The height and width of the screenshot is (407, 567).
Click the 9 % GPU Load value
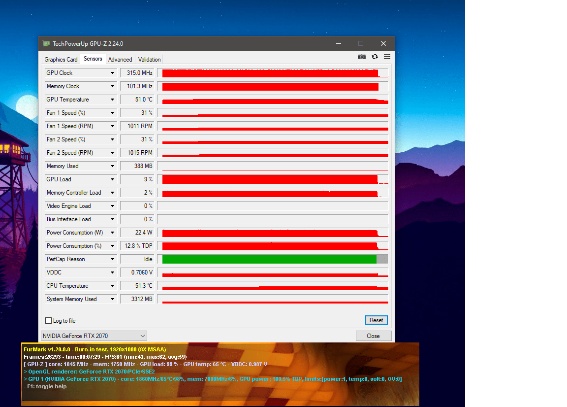click(x=137, y=179)
